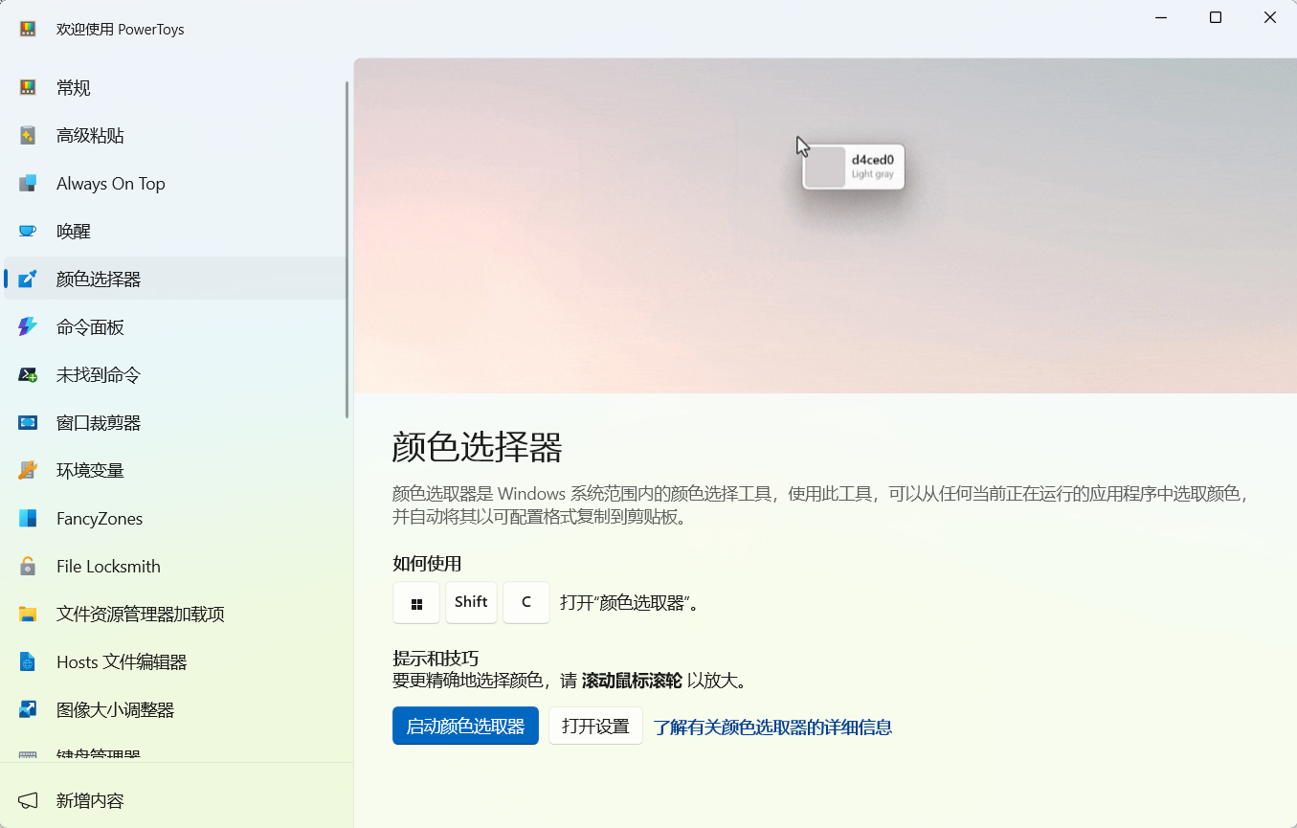The image size is (1297, 828).
Task: Click the PowerToys logo in title bar
Action: (x=28, y=30)
